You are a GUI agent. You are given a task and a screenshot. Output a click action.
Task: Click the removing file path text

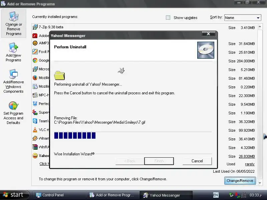pos(99,122)
